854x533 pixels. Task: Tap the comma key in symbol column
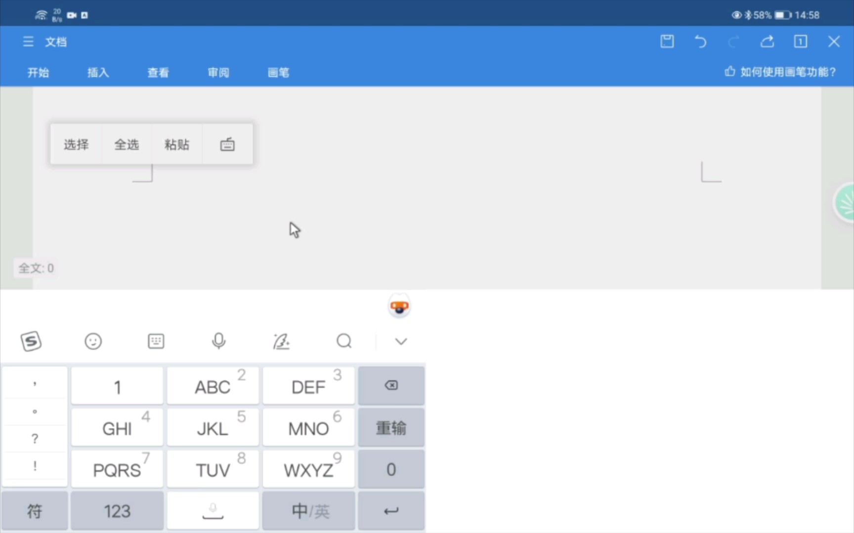(x=35, y=384)
